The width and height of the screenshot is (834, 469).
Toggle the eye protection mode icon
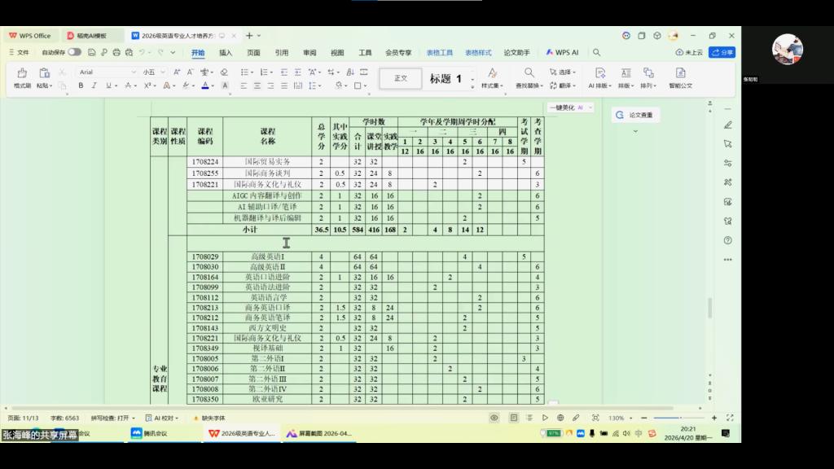(x=494, y=418)
